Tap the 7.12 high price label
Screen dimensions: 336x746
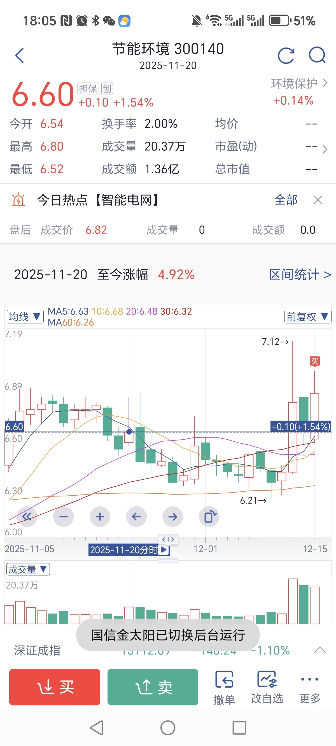(x=275, y=342)
